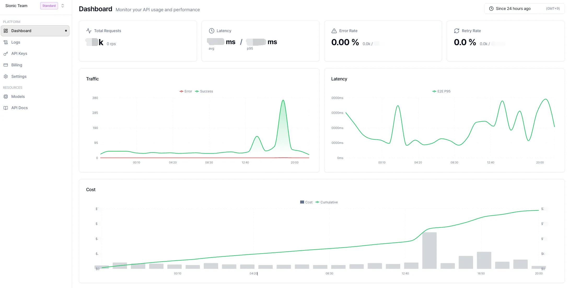Click the Dashboard grid icon
The width and height of the screenshot is (569, 288).
(6, 31)
